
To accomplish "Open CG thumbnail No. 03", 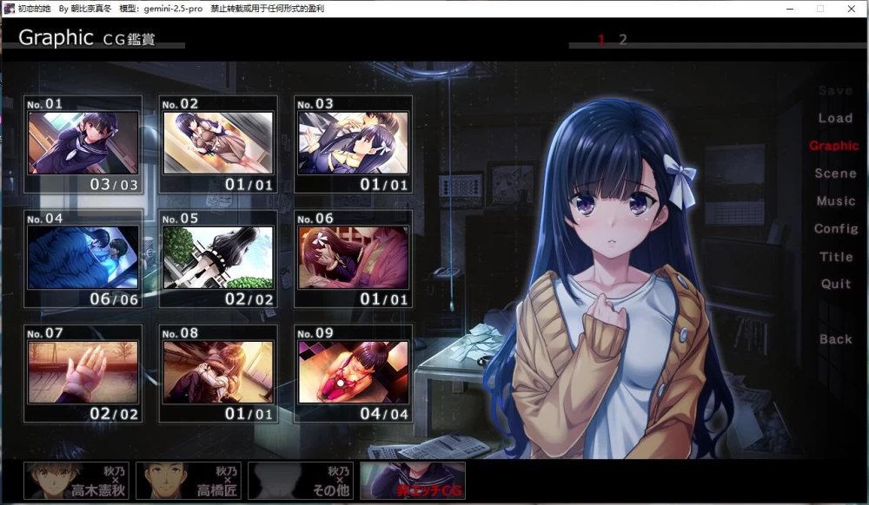I will (x=353, y=144).
